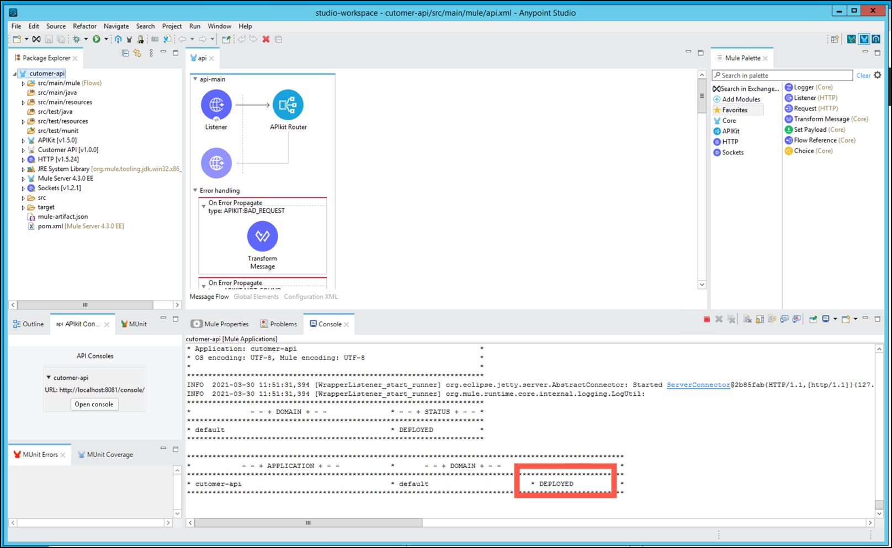Viewport: 892px width, 548px height.
Task: Select pom.xml in Package Explorer
Action: point(76,226)
